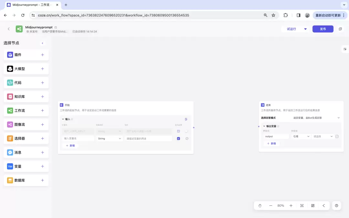Select the 代码 code node icon

(x=10, y=83)
